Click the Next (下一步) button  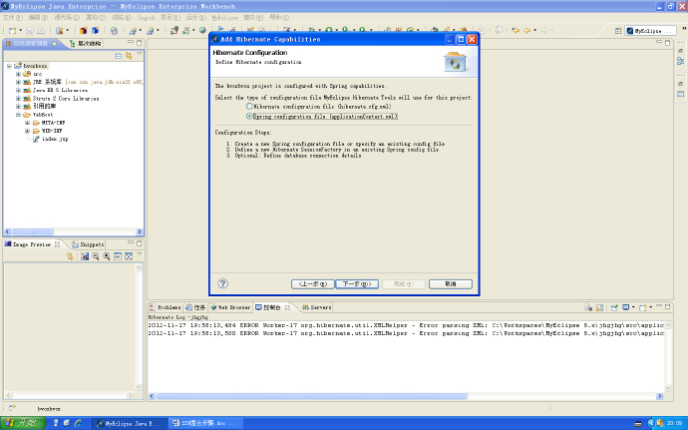(357, 283)
